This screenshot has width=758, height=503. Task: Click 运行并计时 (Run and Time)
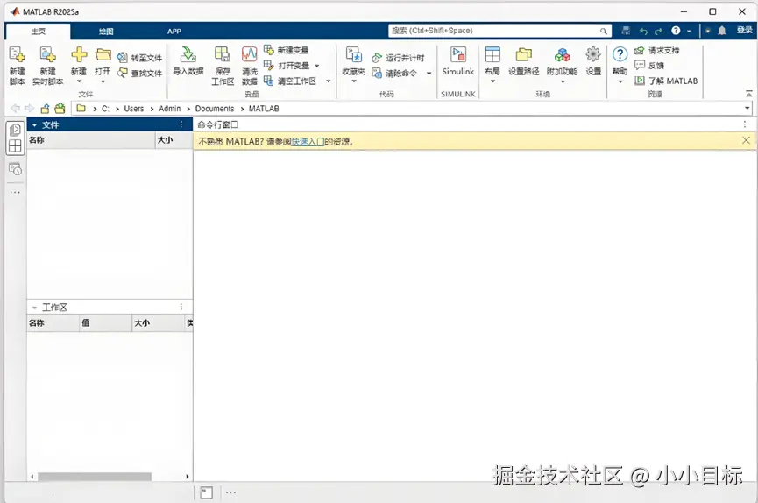tap(398, 58)
